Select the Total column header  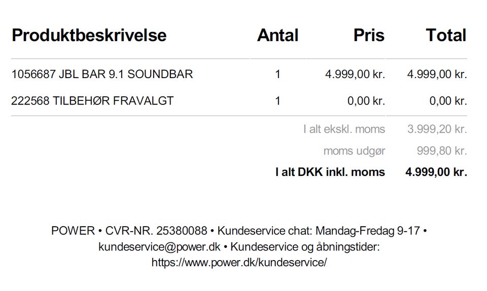pyautogui.click(x=446, y=35)
